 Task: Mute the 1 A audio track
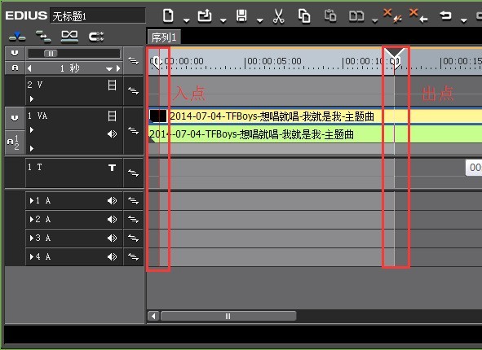click(x=113, y=200)
